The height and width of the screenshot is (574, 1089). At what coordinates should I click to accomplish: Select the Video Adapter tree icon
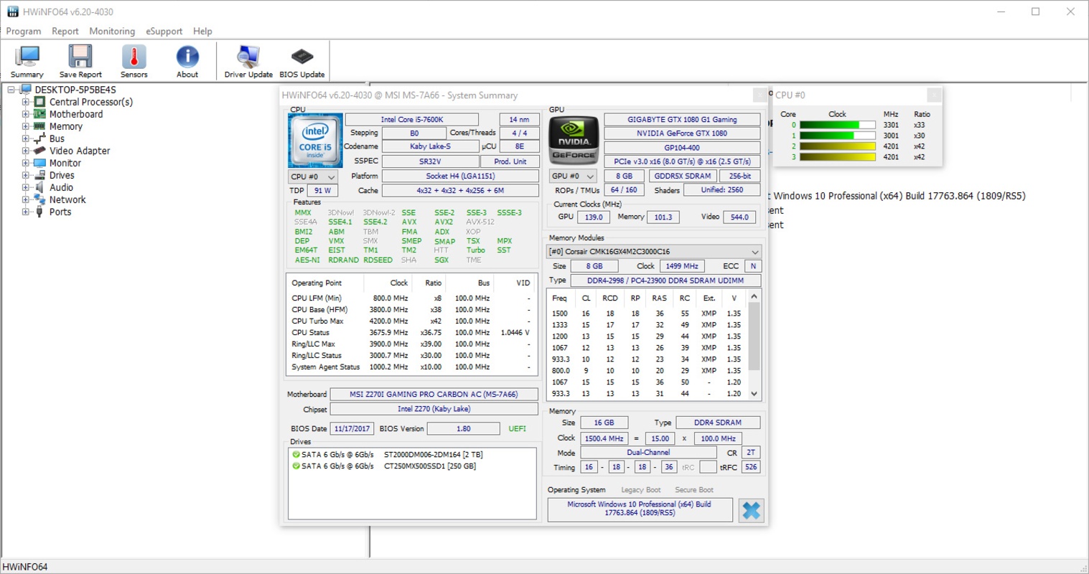click(40, 151)
